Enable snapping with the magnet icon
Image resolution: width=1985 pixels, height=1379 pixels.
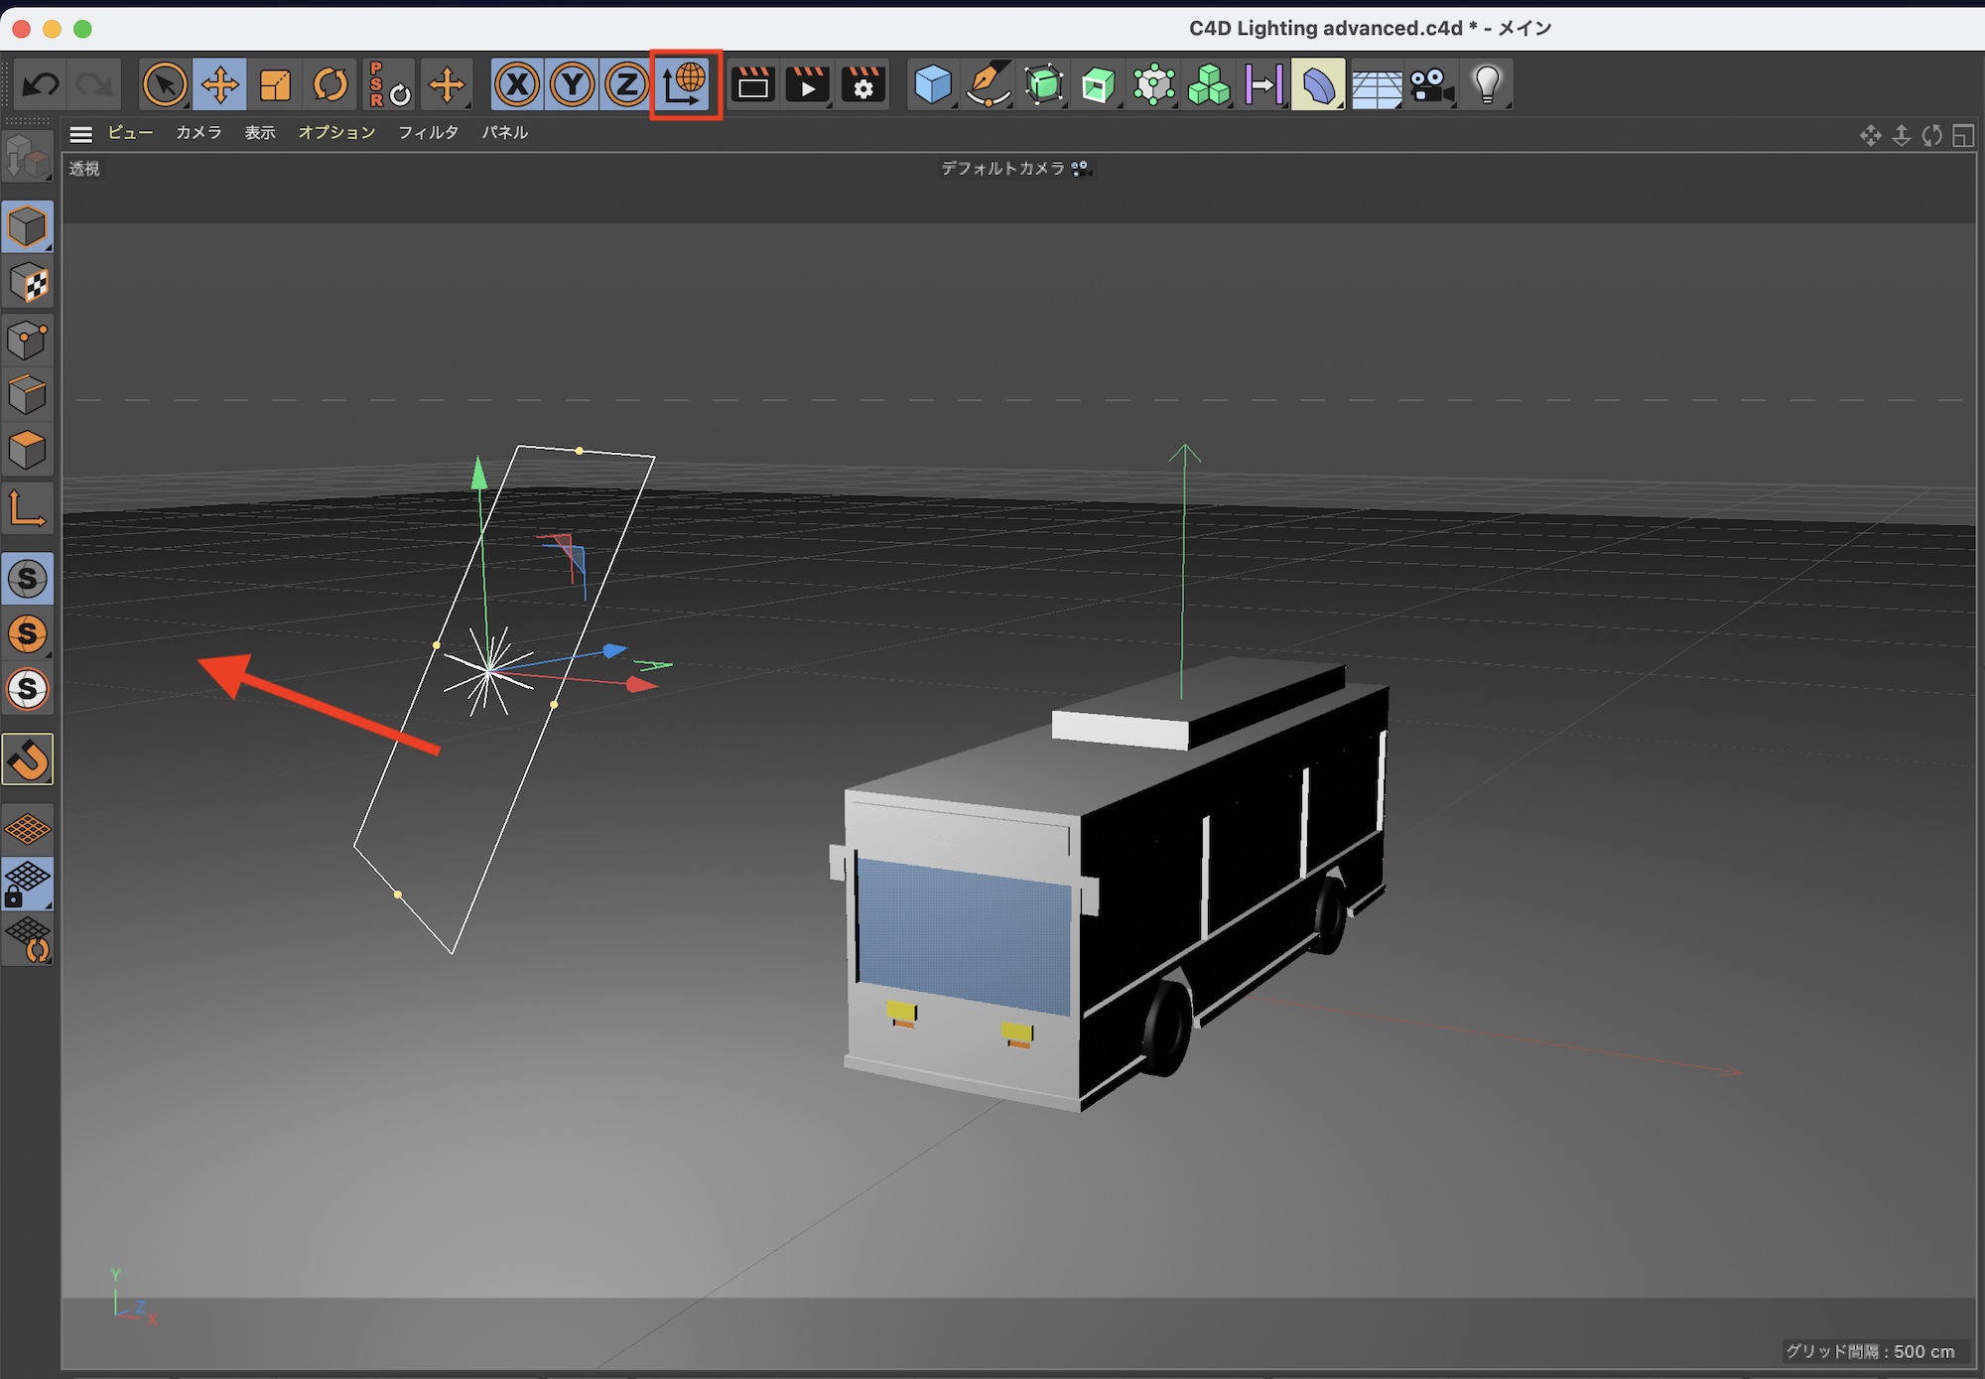[x=28, y=759]
